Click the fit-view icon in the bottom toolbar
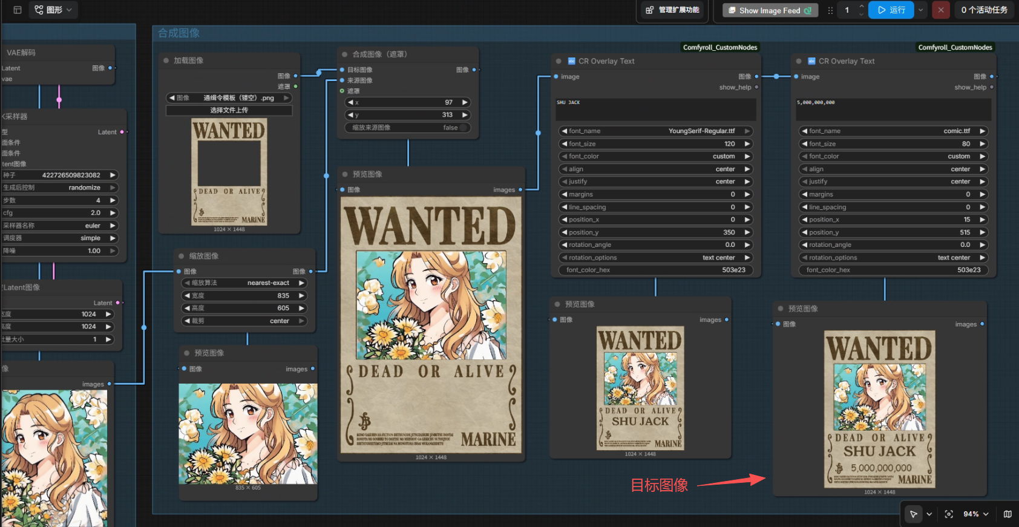The image size is (1019, 527). [949, 514]
